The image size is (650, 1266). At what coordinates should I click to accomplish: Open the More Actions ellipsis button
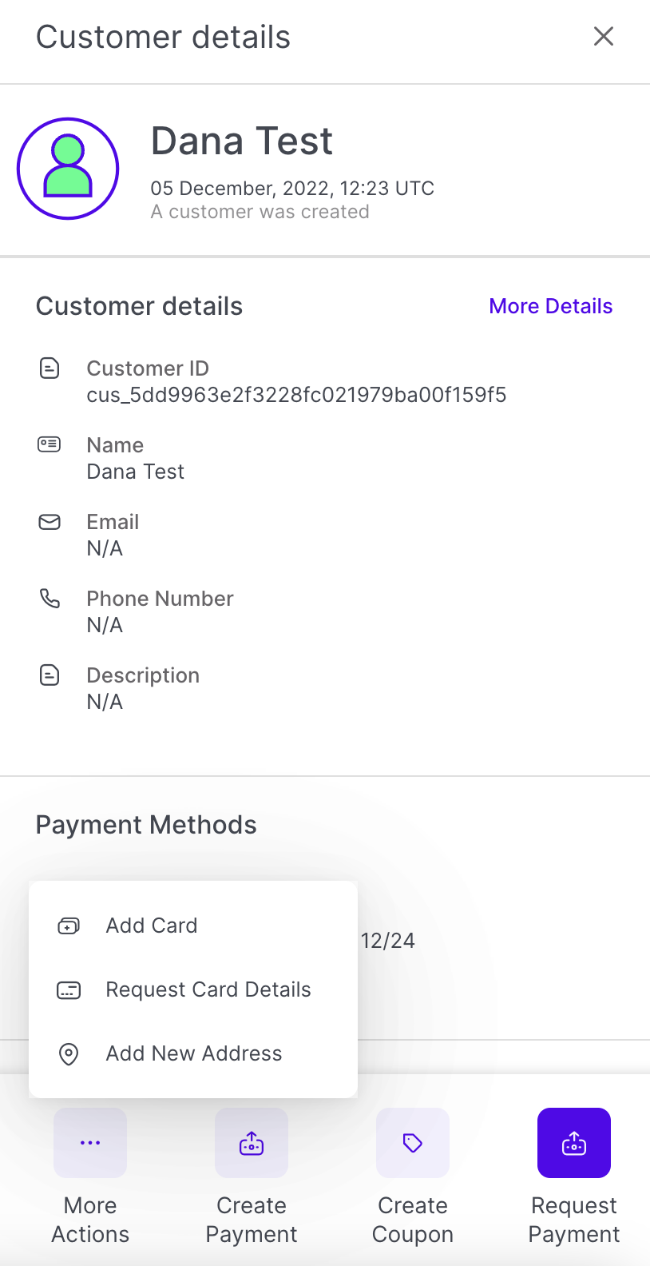[x=90, y=1143]
